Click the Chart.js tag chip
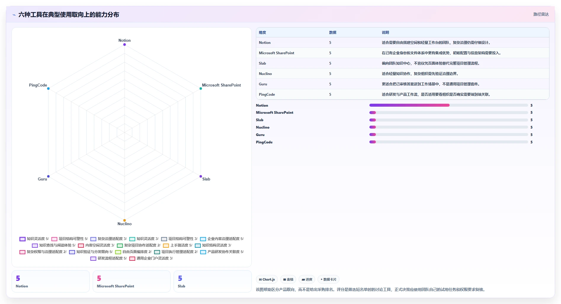The height and width of the screenshot is (304, 561). click(x=267, y=279)
